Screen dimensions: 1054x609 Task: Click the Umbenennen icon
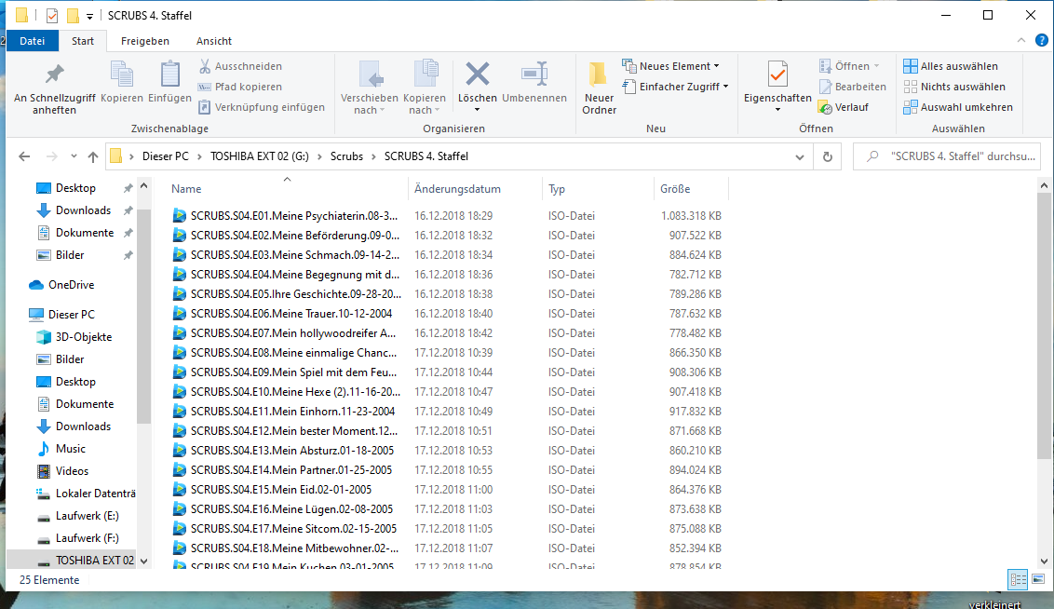(x=535, y=74)
